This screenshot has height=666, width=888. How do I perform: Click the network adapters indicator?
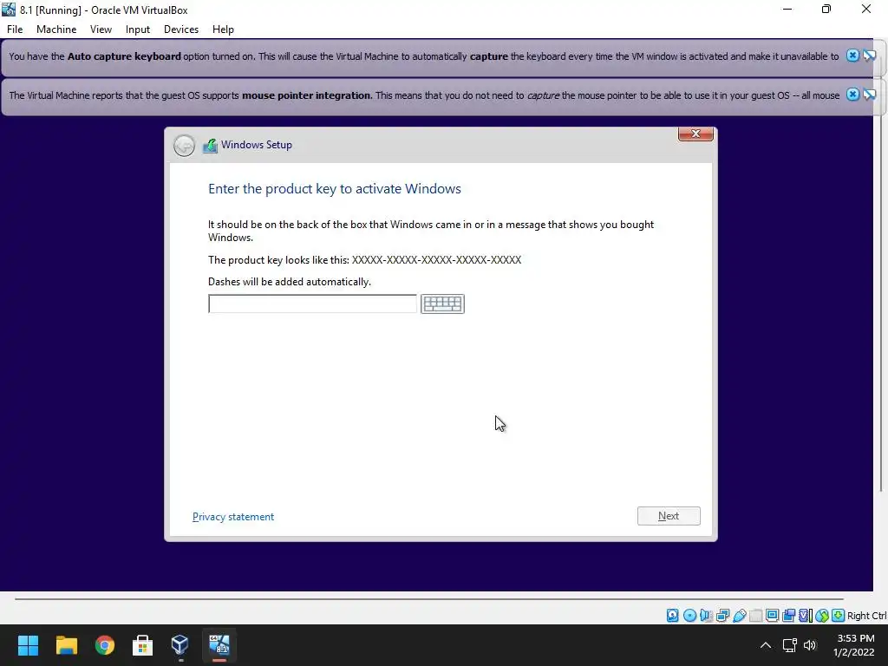pyautogui.click(x=722, y=615)
